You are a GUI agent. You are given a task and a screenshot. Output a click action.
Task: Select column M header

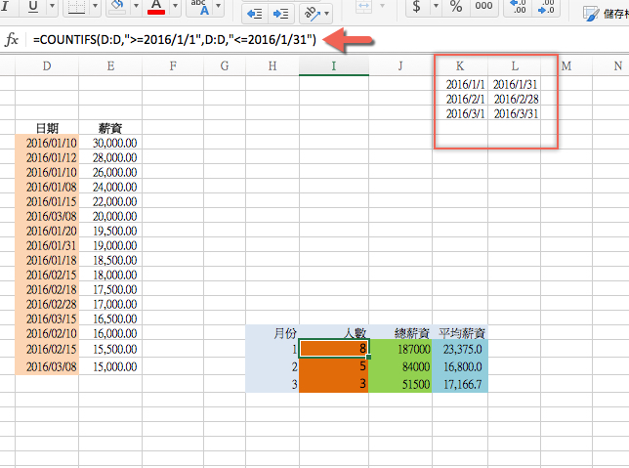(x=566, y=65)
